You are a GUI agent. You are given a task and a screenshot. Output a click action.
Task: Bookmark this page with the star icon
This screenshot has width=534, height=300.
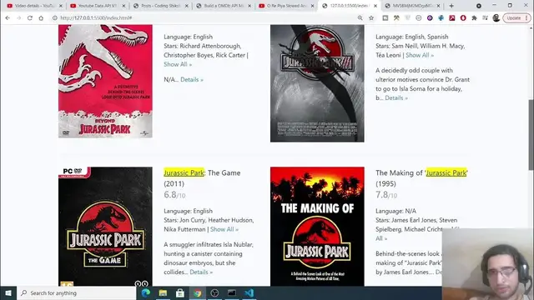click(371, 17)
